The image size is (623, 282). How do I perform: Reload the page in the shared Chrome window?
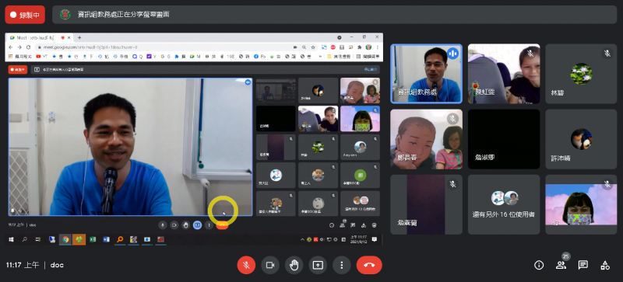coord(28,47)
